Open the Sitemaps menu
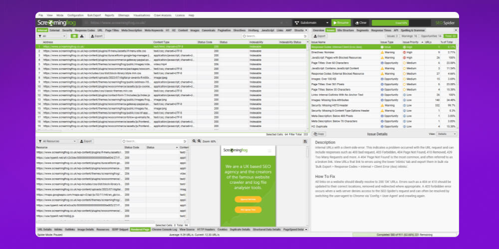This screenshot has width=499, height=249. point(124,15)
